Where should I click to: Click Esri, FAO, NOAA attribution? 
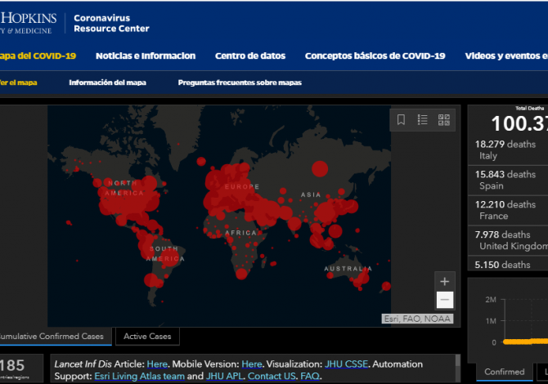coord(417,319)
